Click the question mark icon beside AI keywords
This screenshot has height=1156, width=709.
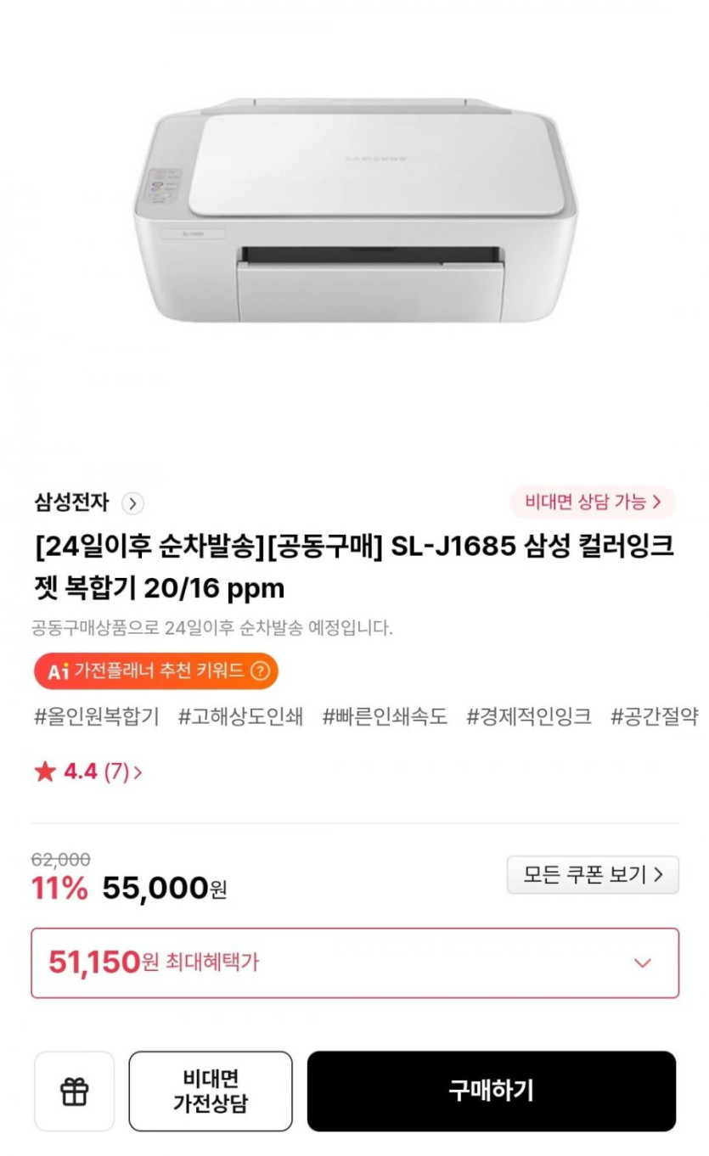click(260, 671)
